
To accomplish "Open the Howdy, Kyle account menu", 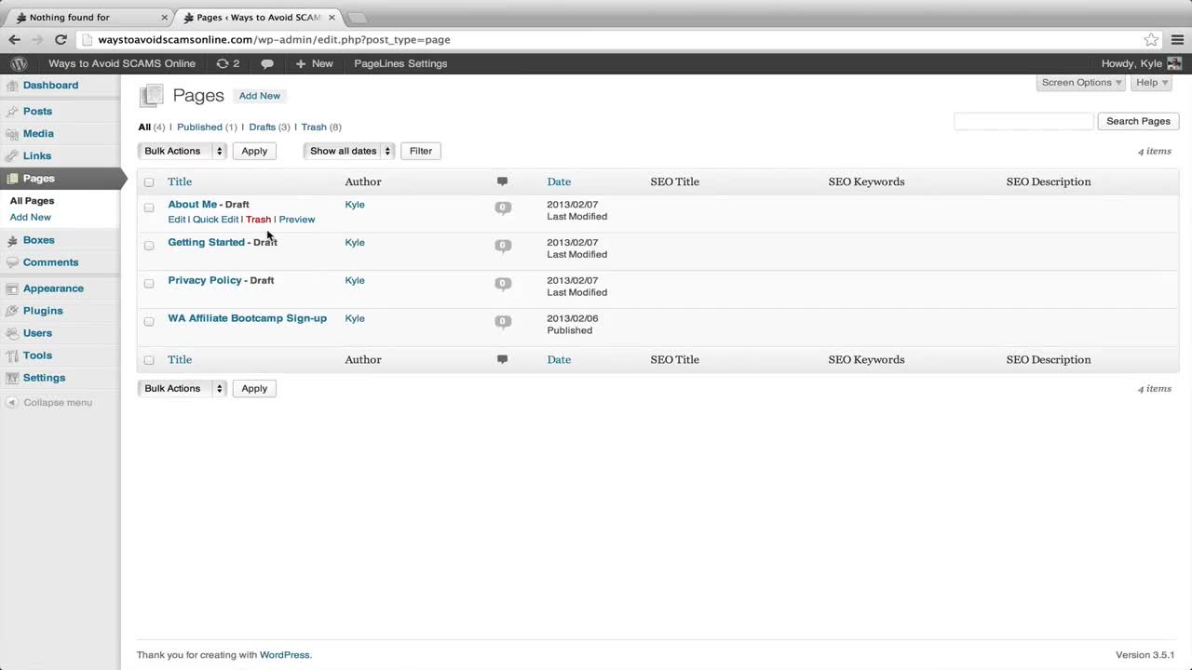I will tap(1141, 63).
